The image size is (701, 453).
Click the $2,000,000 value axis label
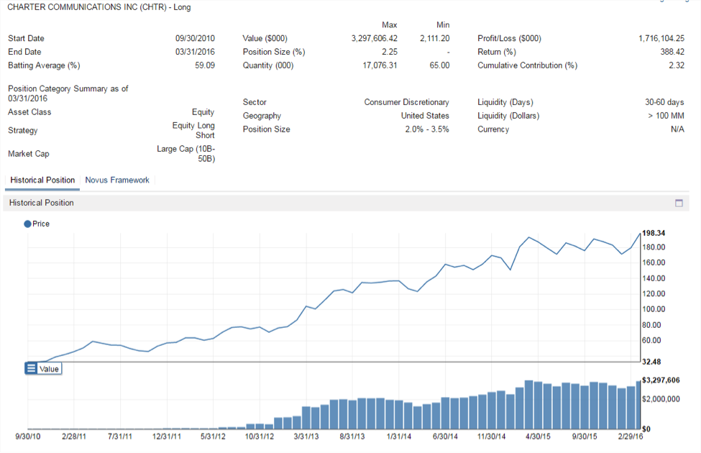[661, 399]
